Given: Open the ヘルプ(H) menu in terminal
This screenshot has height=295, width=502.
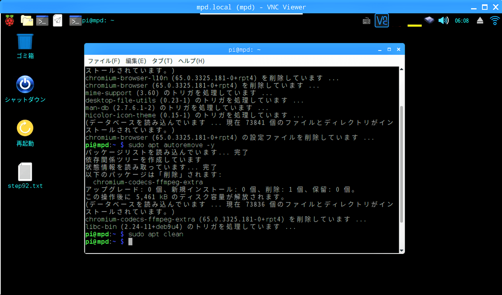Looking at the screenshot, I should tap(191, 61).
